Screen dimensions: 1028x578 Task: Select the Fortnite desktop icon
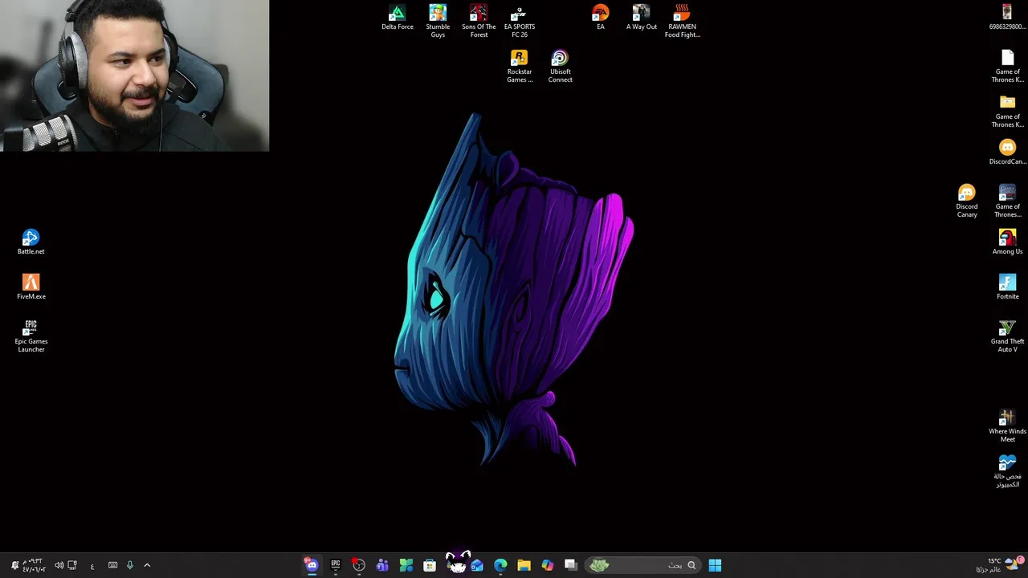pyautogui.click(x=1007, y=287)
